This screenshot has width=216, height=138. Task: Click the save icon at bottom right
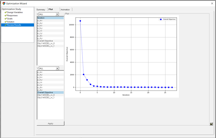[211, 124]
